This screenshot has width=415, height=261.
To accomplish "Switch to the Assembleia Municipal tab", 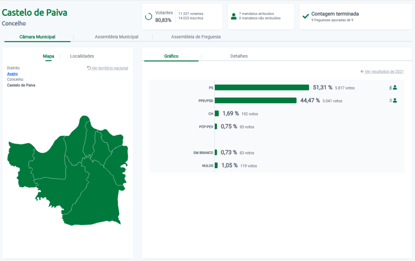I will tap(116, 37).
